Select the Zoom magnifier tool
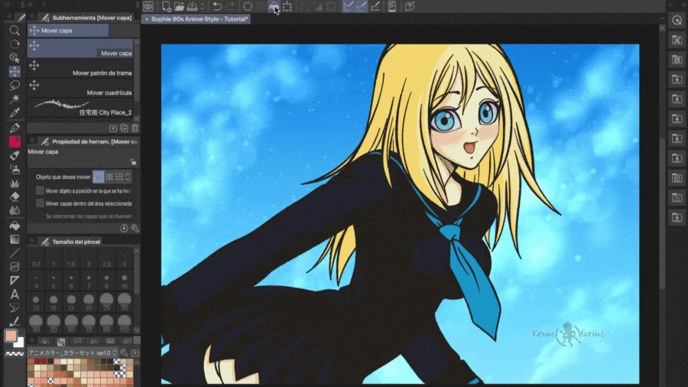This screenshot has width=688, height=387. 15,31
